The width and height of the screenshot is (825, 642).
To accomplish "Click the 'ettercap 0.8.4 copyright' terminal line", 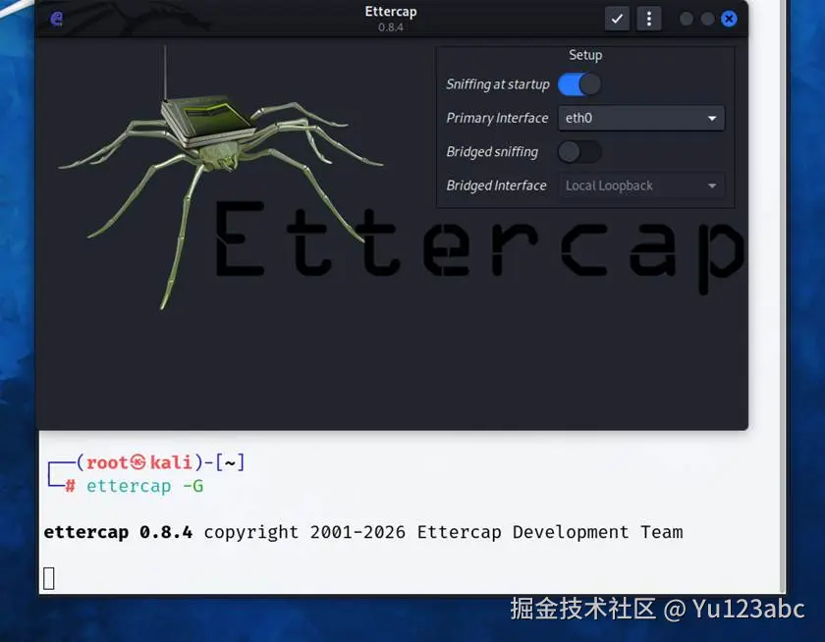I will (x=363, y=532).
